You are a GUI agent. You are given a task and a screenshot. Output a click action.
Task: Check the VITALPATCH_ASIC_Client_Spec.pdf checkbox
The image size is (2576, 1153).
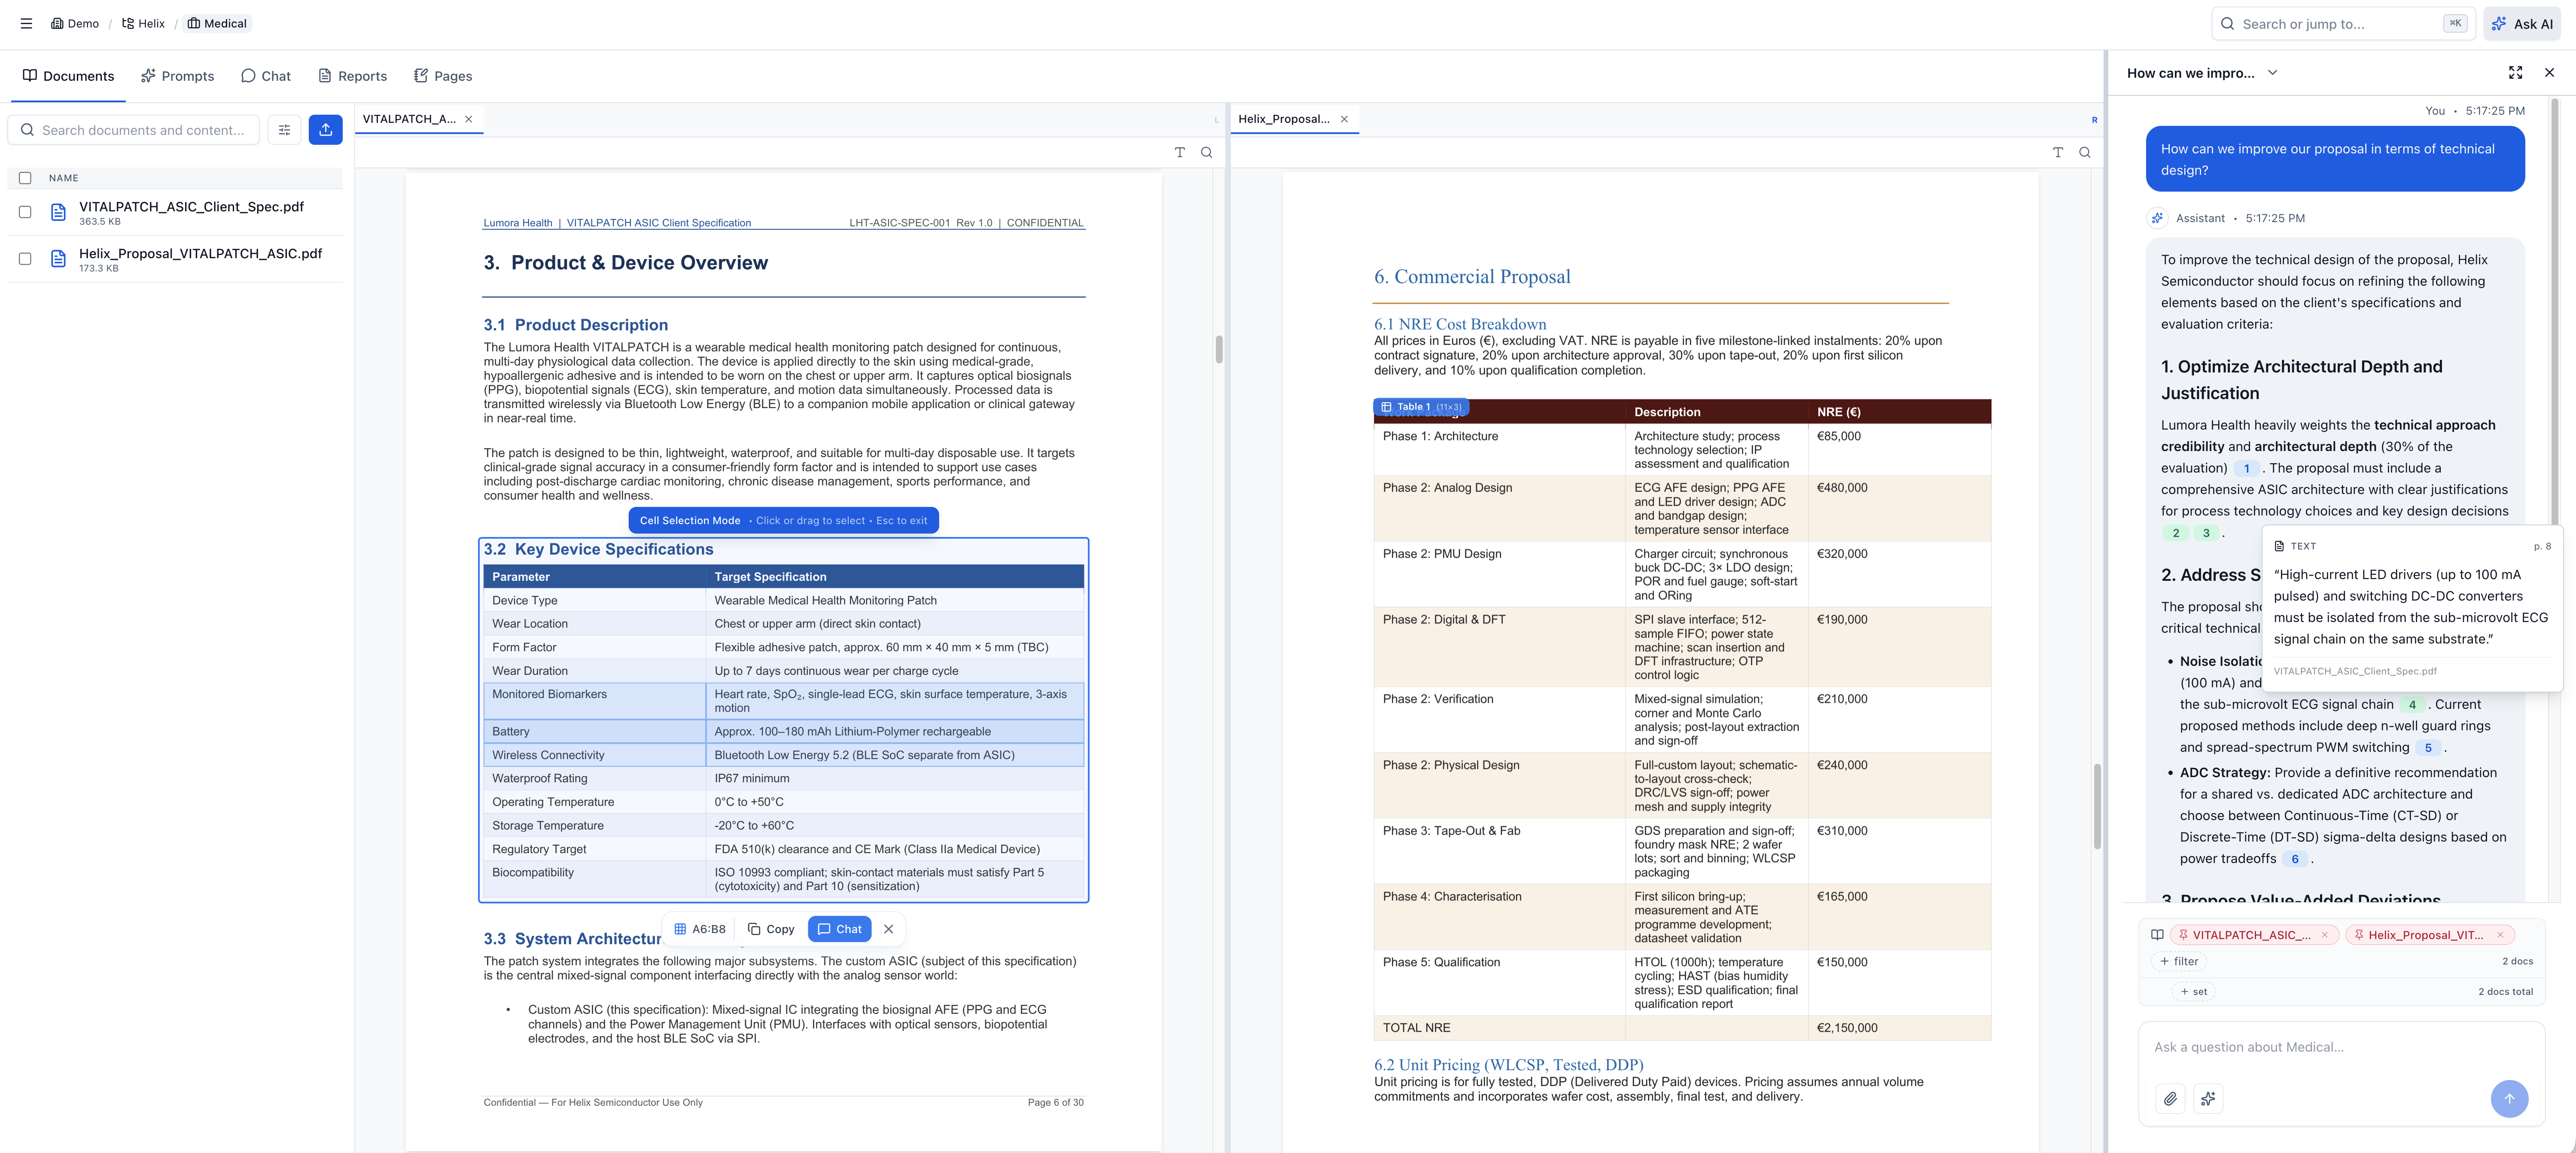pyautogui.click(x=25, y=212)
